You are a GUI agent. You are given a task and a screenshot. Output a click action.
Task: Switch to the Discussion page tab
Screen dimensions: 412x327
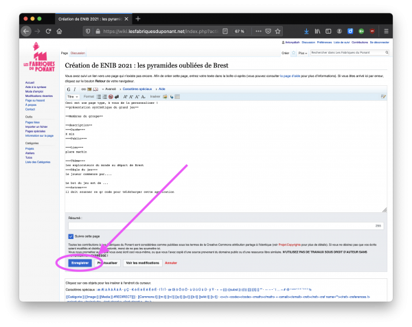pyautogui.click(x=78, y=52)
